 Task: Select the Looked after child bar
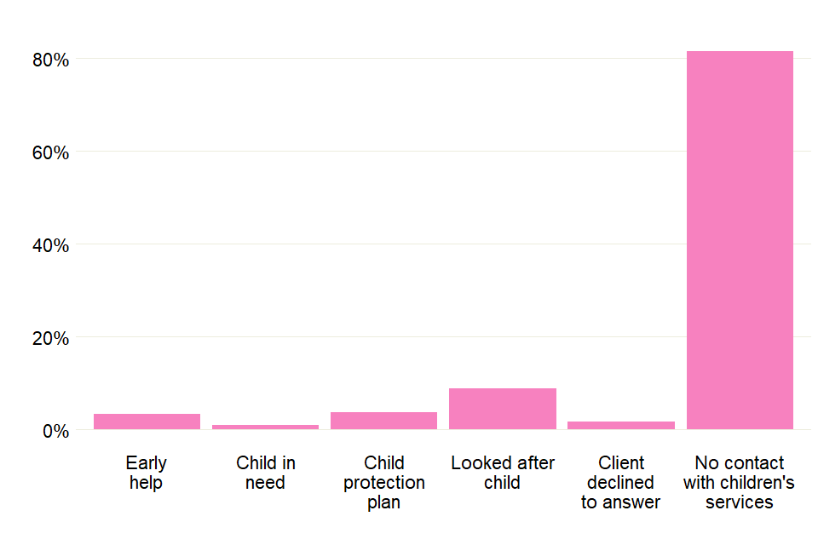[x=503, y=409]
